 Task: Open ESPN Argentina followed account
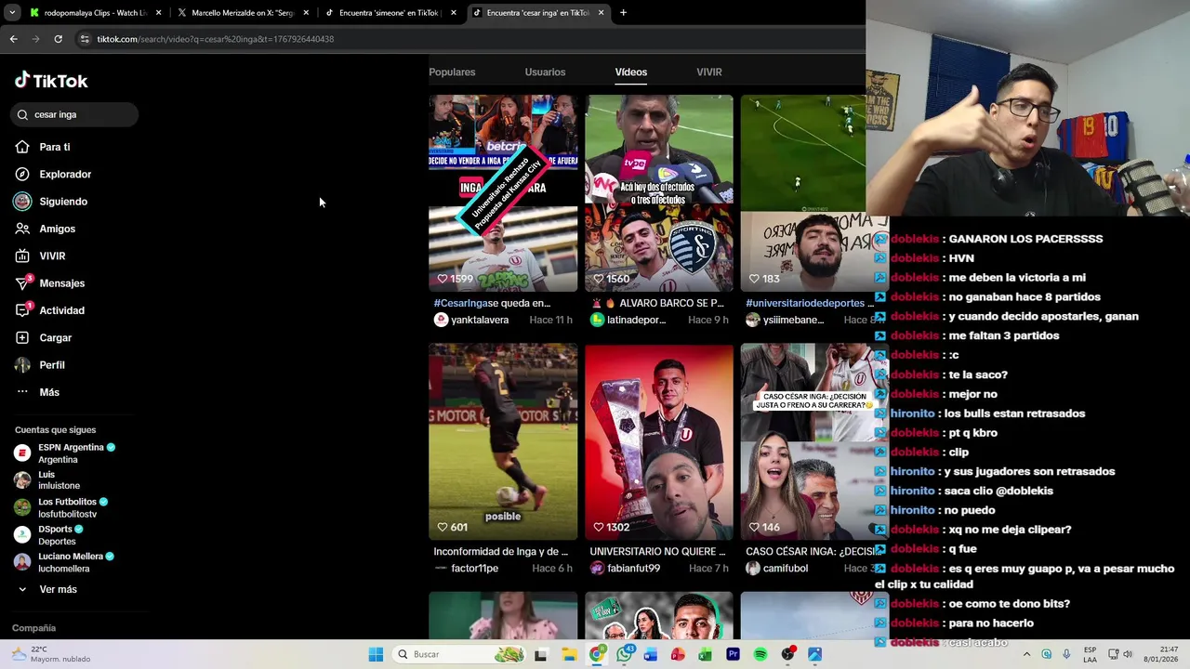point(64,453)
